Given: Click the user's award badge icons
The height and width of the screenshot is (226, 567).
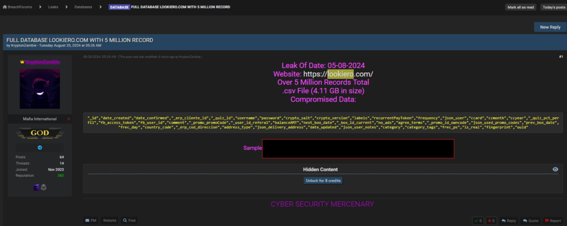Looking at the screenshot, I should point(40,187).
